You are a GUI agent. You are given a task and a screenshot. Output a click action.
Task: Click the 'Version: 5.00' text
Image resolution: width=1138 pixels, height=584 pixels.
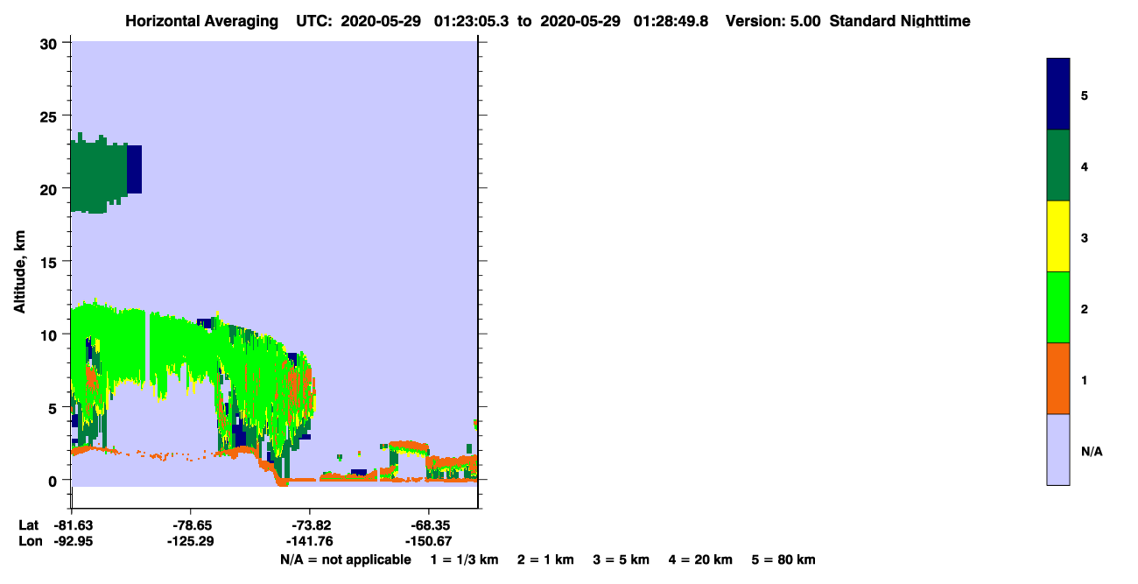773,21
